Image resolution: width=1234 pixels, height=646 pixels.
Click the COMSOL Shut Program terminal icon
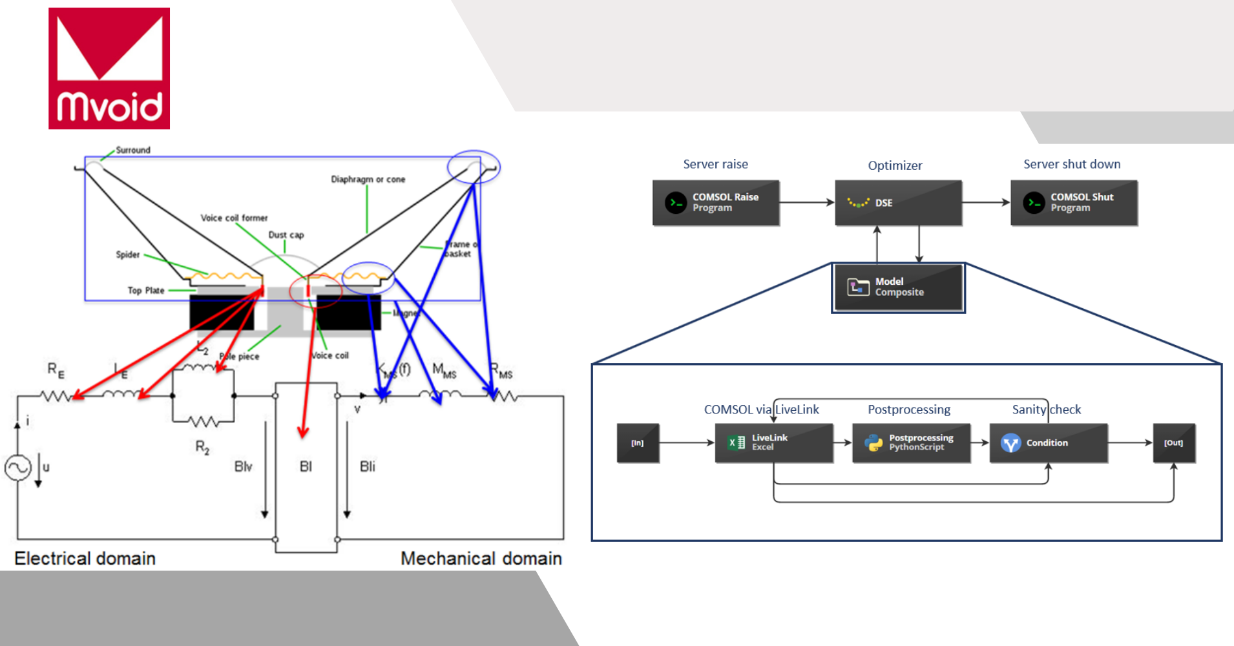(1034, 203)
